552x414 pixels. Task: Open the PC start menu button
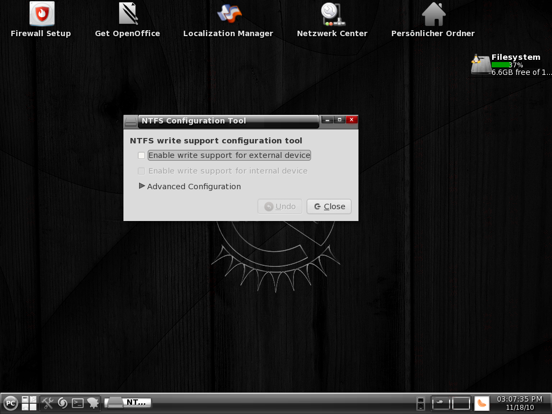(11, 403)
